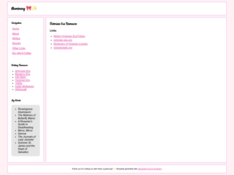The width and height of the screenshot is (234, 175).
Task: Open Dictionary of Victorian London link
Action: tap(71, 44)
